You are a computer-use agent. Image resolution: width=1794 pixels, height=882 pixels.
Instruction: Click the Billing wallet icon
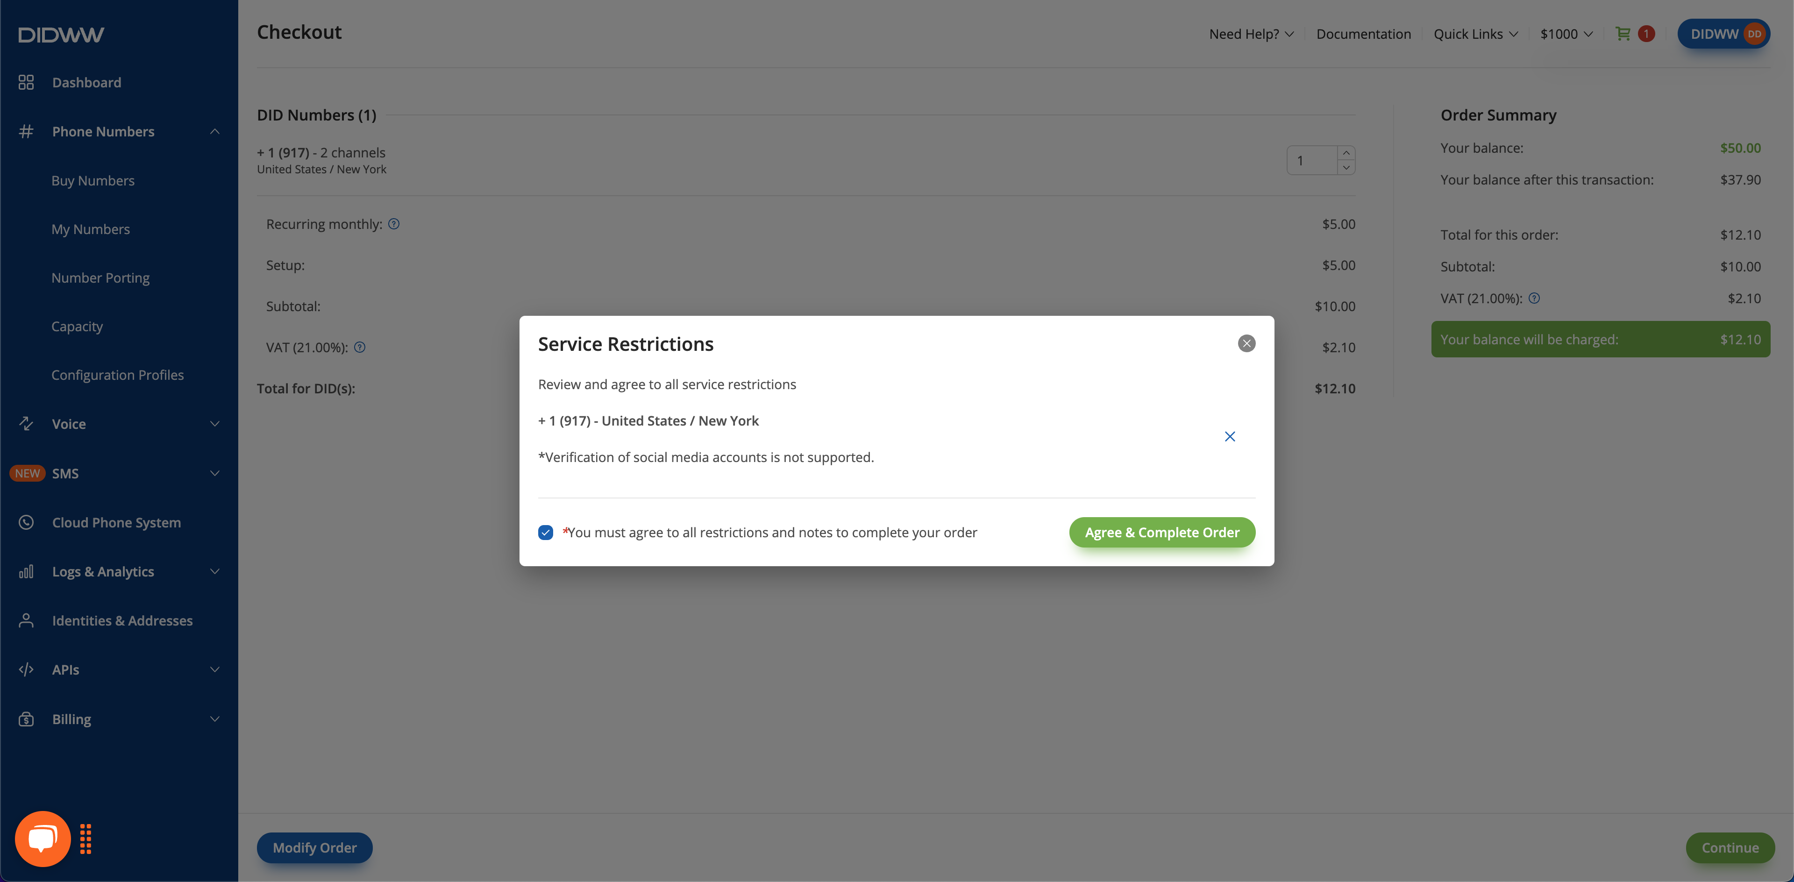[x=26, y=719]
